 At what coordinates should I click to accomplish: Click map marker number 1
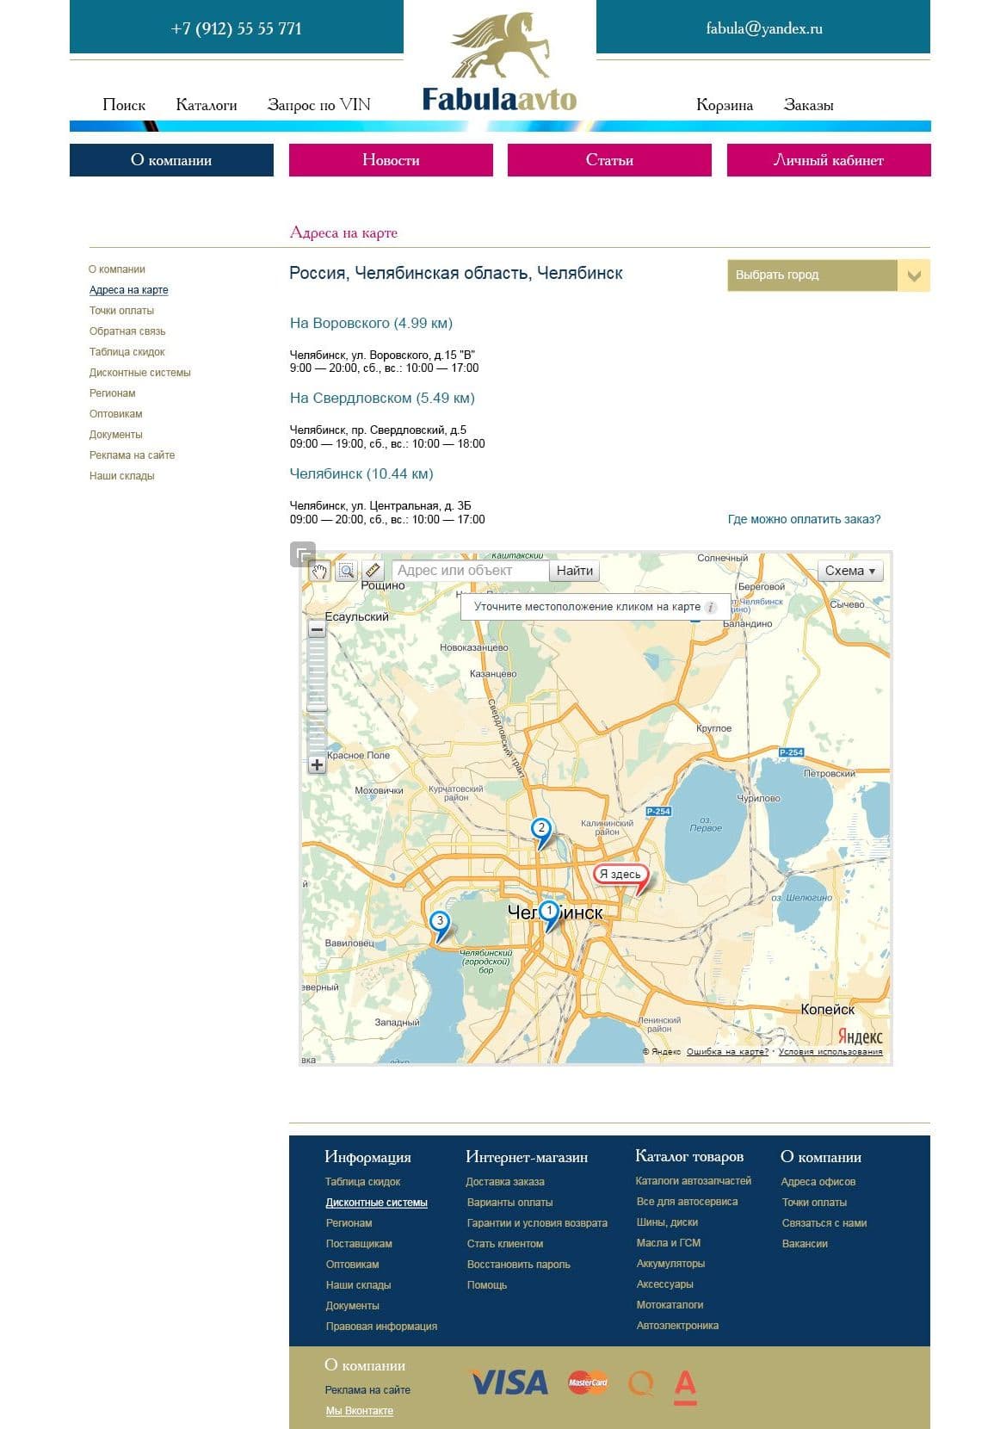pyautogui.click(x=549, y=915)
